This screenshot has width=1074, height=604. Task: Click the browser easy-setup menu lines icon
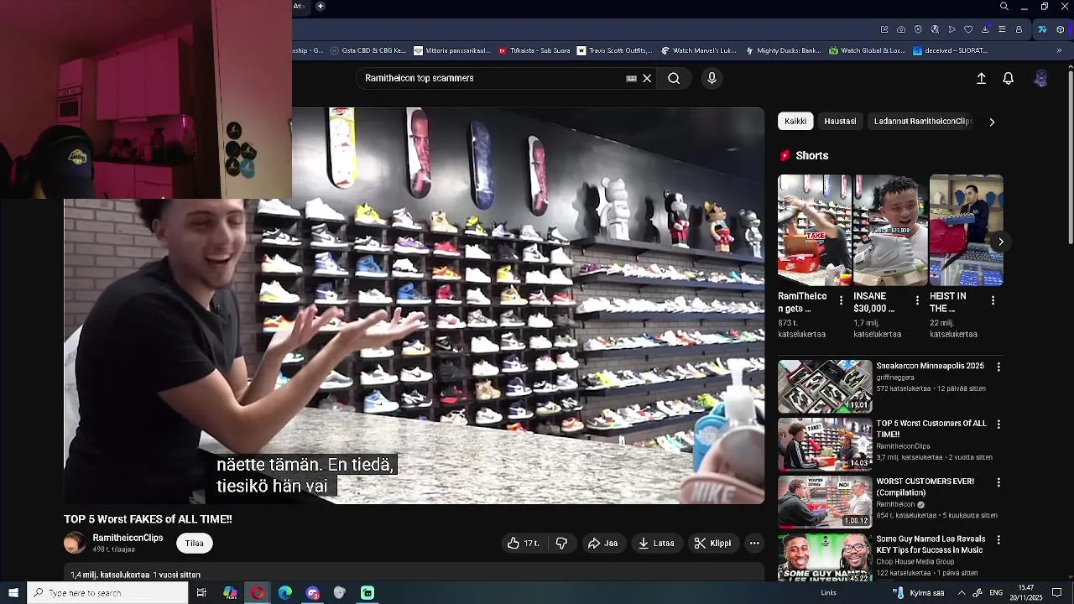click(x=1002, y=29)
